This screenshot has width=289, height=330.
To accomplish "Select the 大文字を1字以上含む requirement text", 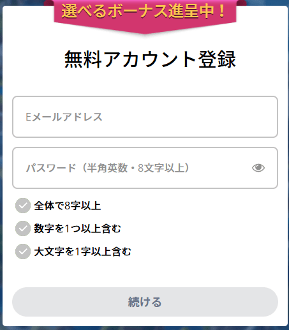I will click(83, 251).
